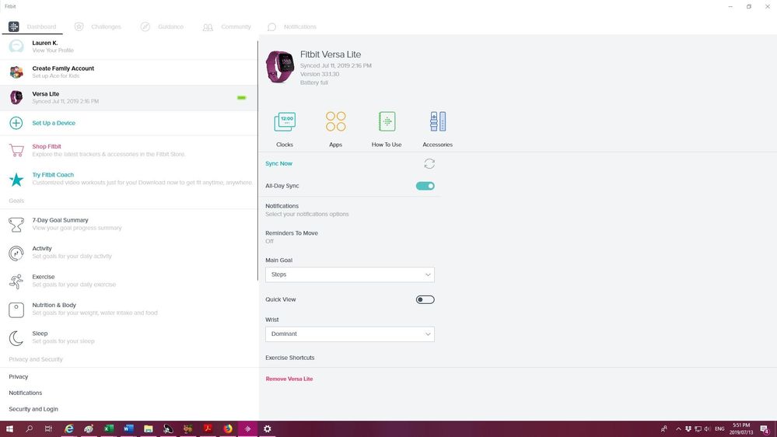The height and width of the screenshot is (437, 777).
Task: Open the How To Use guide icon
Action: [x=387, y=121]
